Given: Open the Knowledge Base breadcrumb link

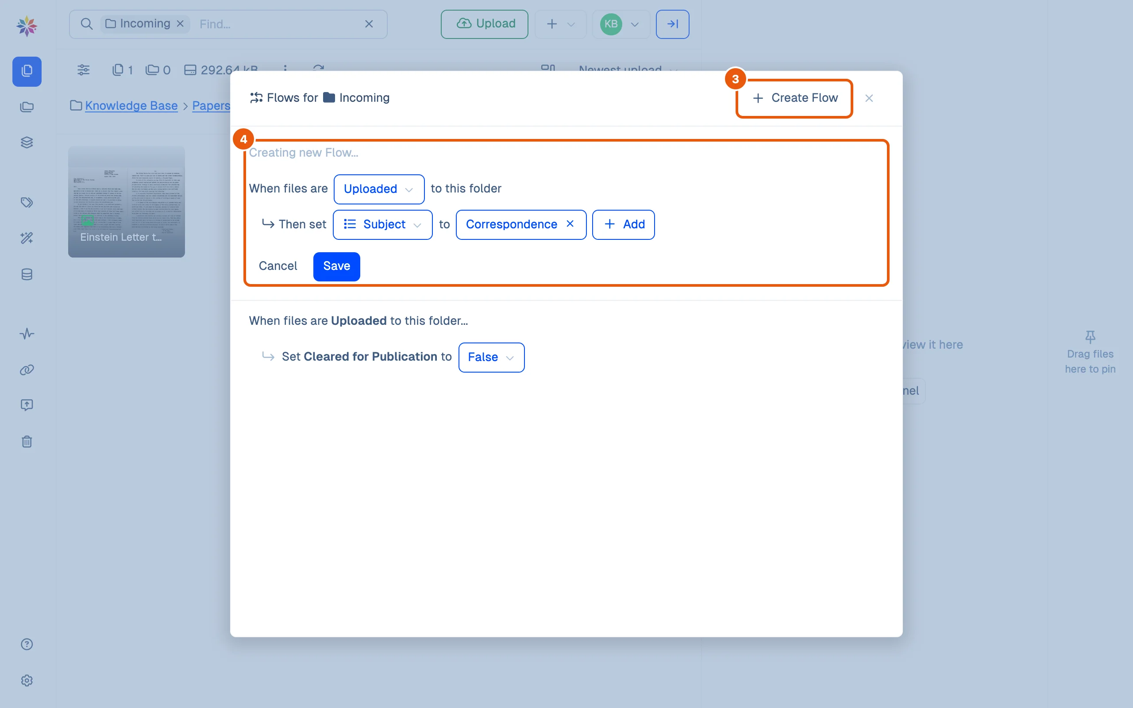Looking at the screenshot, I should tap(131, 106).
